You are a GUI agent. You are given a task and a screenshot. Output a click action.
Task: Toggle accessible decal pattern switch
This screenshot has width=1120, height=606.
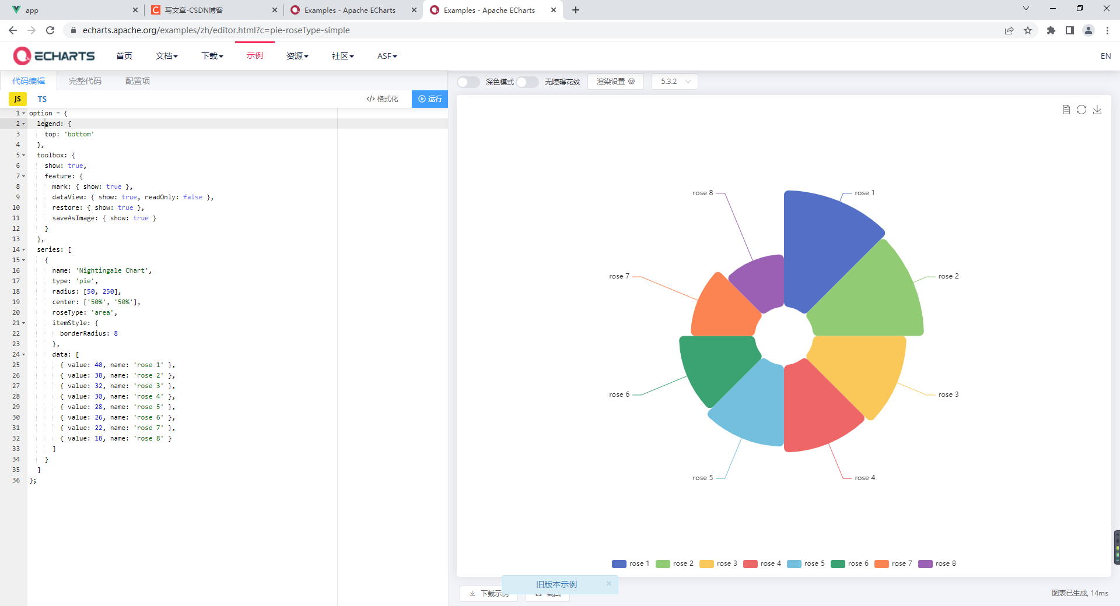(x=527, y=82)
